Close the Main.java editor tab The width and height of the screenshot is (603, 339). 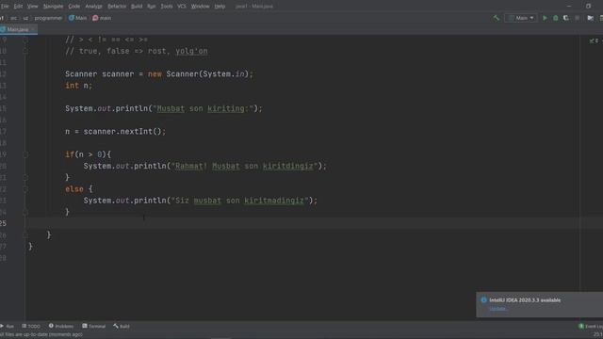pyautogui.click(x=34, y=29)
